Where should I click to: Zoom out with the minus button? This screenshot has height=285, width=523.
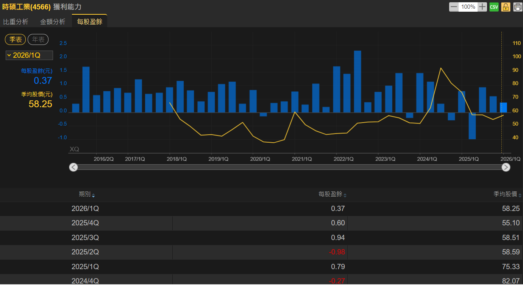point(454,7)
